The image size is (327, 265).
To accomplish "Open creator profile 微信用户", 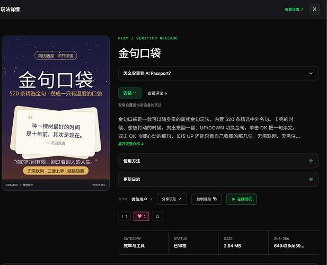I will point(139,199).
